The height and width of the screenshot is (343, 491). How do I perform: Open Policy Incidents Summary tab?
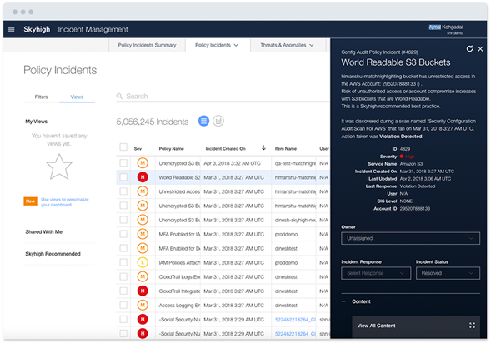coord(147,45)
